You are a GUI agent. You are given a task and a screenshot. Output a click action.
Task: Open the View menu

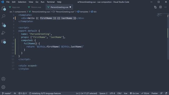coord(31,2)
